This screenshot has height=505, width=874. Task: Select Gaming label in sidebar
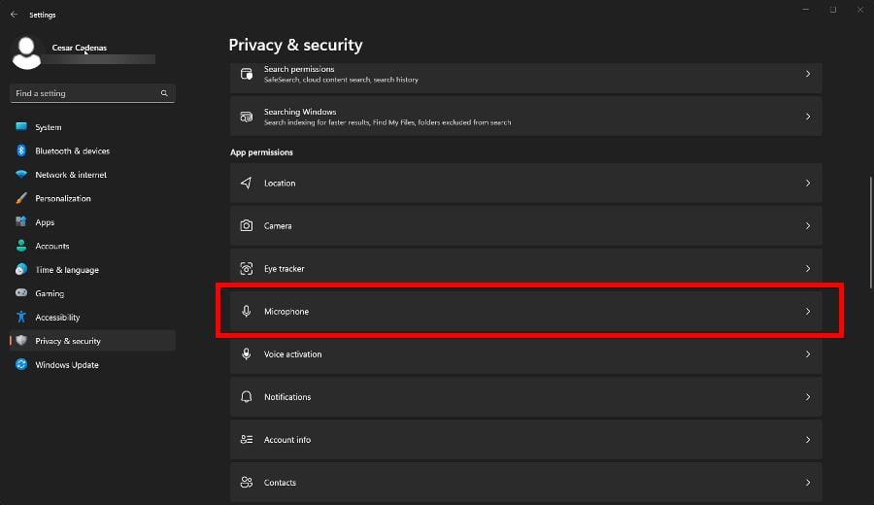pos(50,293)
